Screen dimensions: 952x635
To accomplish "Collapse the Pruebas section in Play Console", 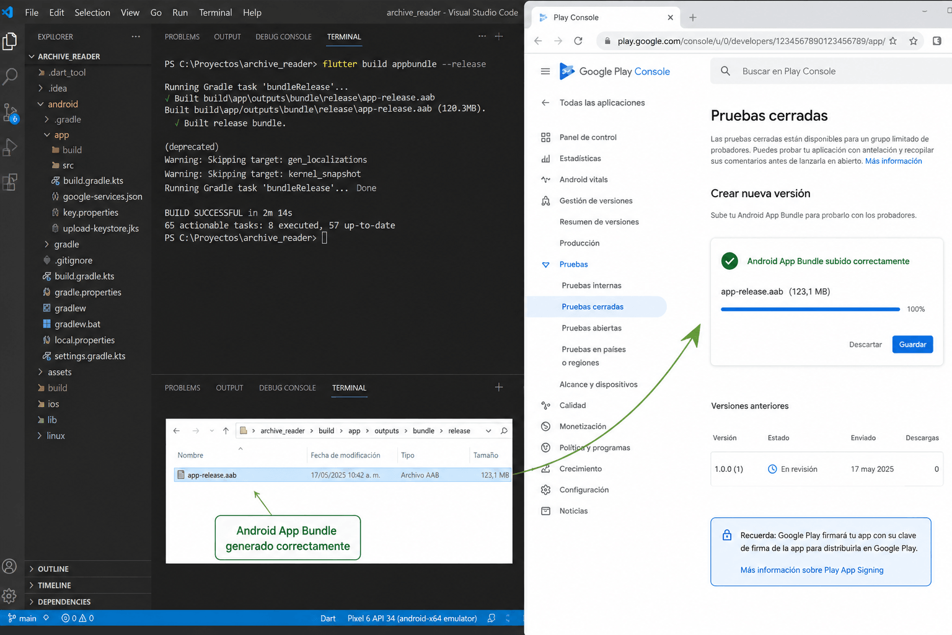I will (545, 265).
